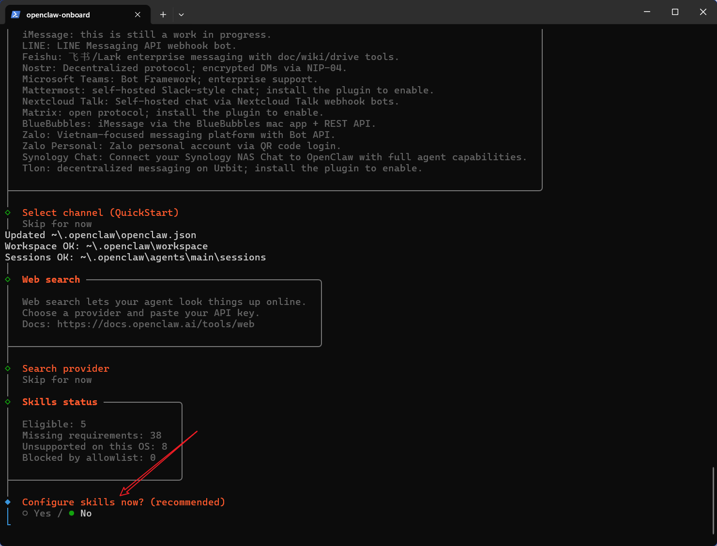Click the Microsoft Teams description line
Screen dimensions: 717x546
click(x=170, y=79)
